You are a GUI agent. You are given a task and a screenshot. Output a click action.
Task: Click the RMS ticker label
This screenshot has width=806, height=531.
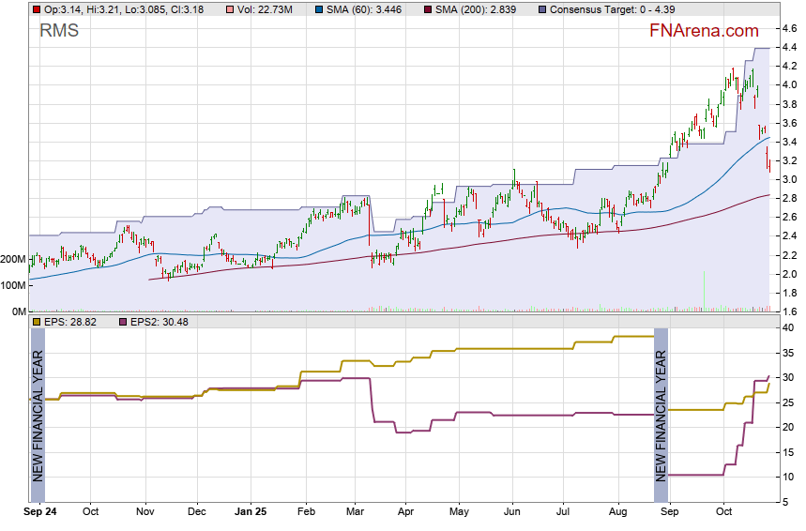(x=59, y=31)
